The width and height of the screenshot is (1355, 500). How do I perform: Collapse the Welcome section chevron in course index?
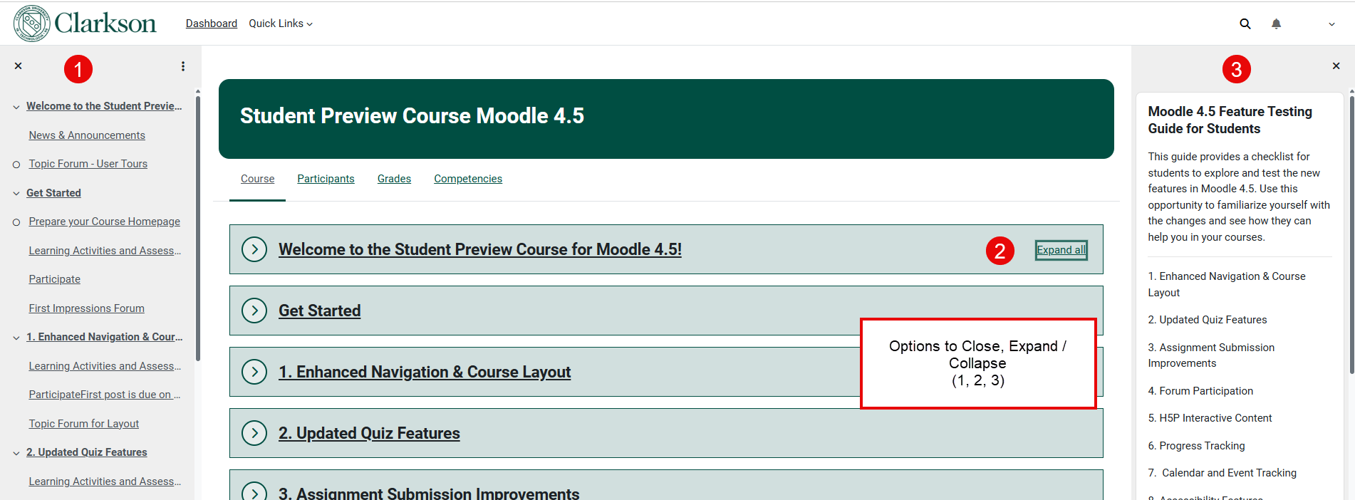click(x=16, y=107)
